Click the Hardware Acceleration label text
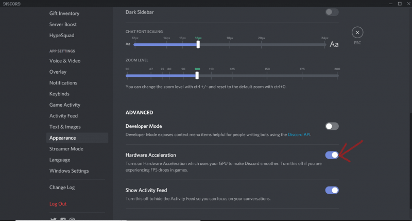 (150, 155)
